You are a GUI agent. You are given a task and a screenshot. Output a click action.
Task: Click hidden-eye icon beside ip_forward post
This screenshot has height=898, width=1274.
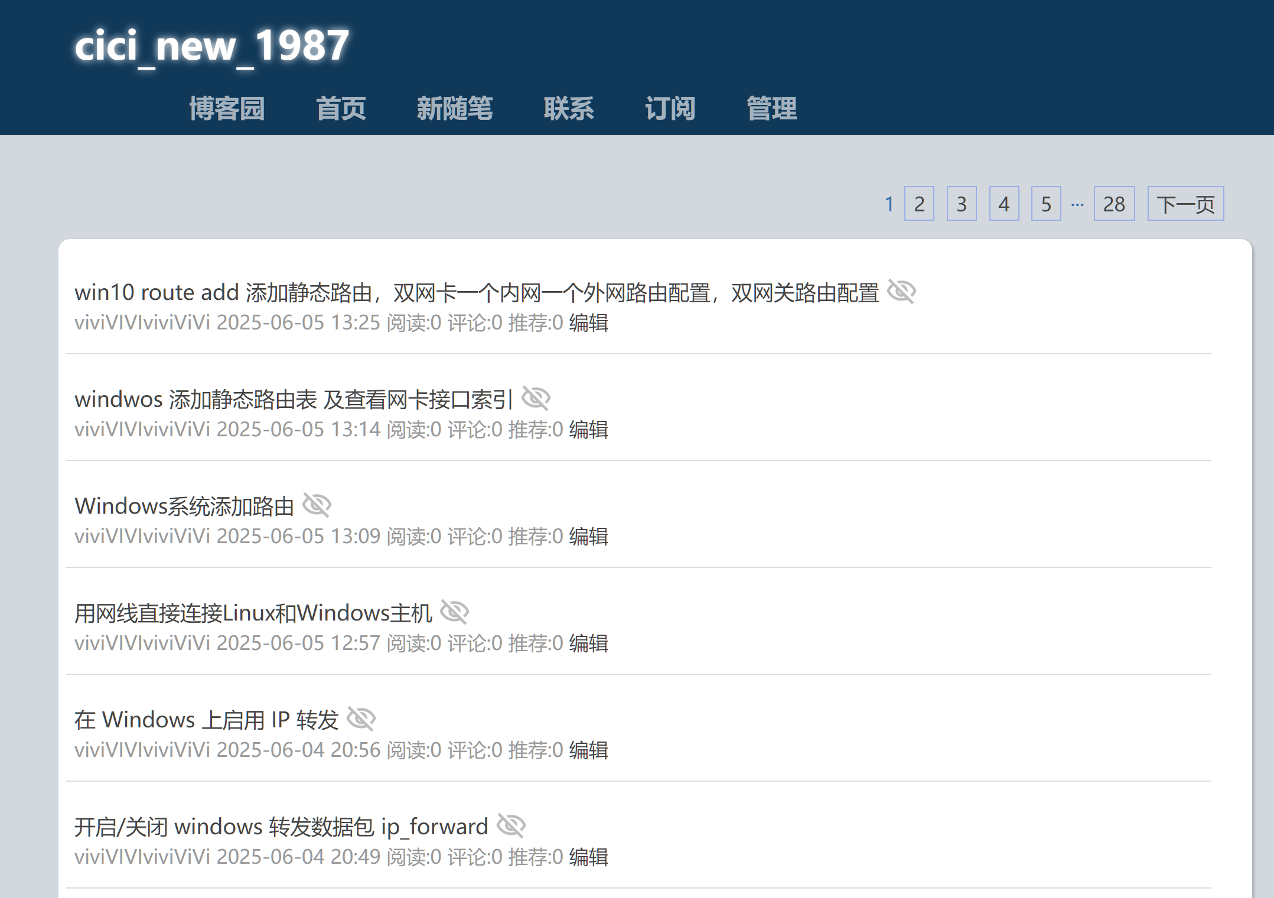[x=511, y=826]
